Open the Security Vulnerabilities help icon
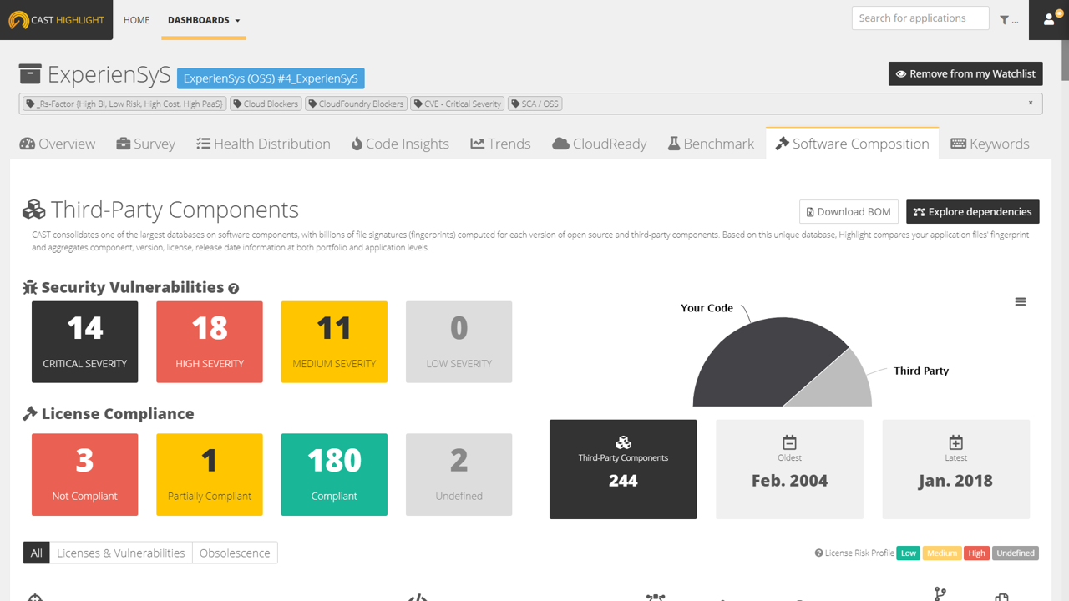Image resolution: width=1069 pixels, height=601 pixels. coord(234,288)
